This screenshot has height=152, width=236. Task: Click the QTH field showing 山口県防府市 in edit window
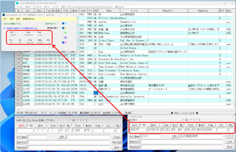click(x=201, y=137)
